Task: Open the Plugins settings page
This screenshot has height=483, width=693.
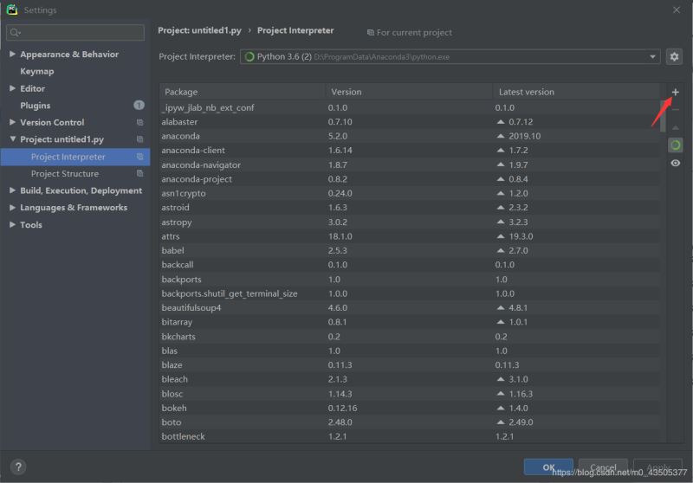Action: pos(35,106)
